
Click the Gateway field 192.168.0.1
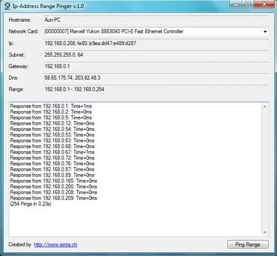(x=156, y=66)
